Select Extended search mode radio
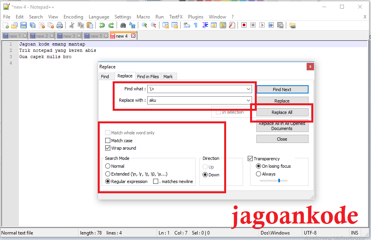Image resolution: width=371 pixels, height=240 pixels. [x=108, y=174]
